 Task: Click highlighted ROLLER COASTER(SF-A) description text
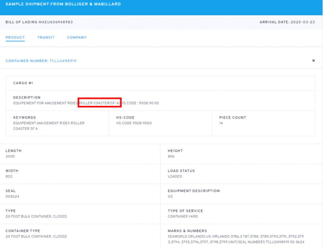click(100, 103)
